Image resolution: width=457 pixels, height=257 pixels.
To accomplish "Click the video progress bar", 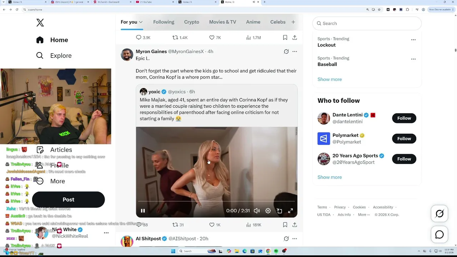I will [216, 201].
